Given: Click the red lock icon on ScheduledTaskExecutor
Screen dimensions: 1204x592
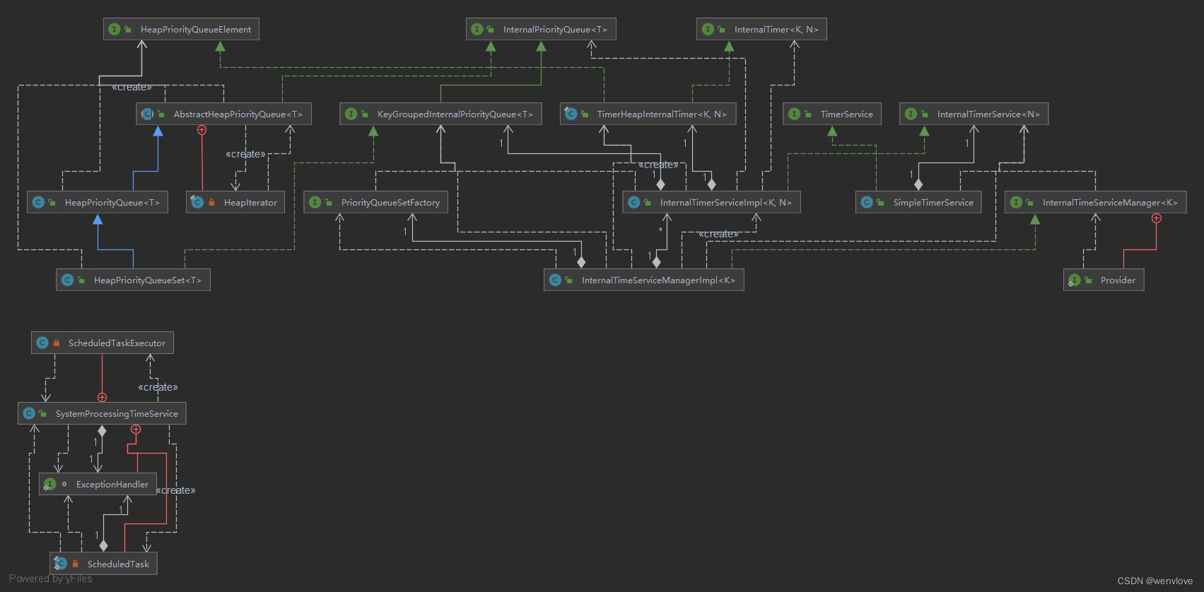Looking at the screenshot, I should click(x=57, y=343).
